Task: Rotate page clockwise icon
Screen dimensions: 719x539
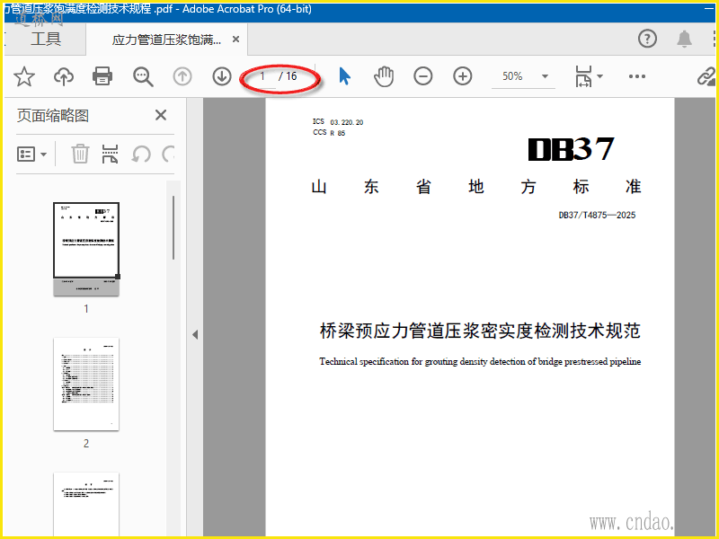Action: (168, 154)
